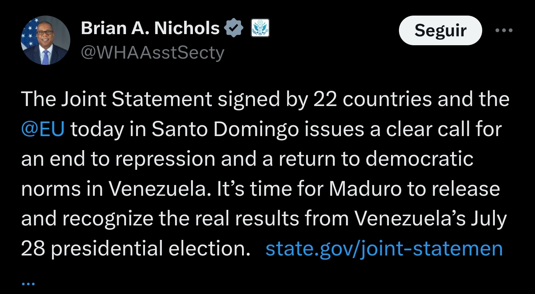Expand the truncated link via blue ellipsis
Viewport: 535px width, 294px height.
(28, 283)
